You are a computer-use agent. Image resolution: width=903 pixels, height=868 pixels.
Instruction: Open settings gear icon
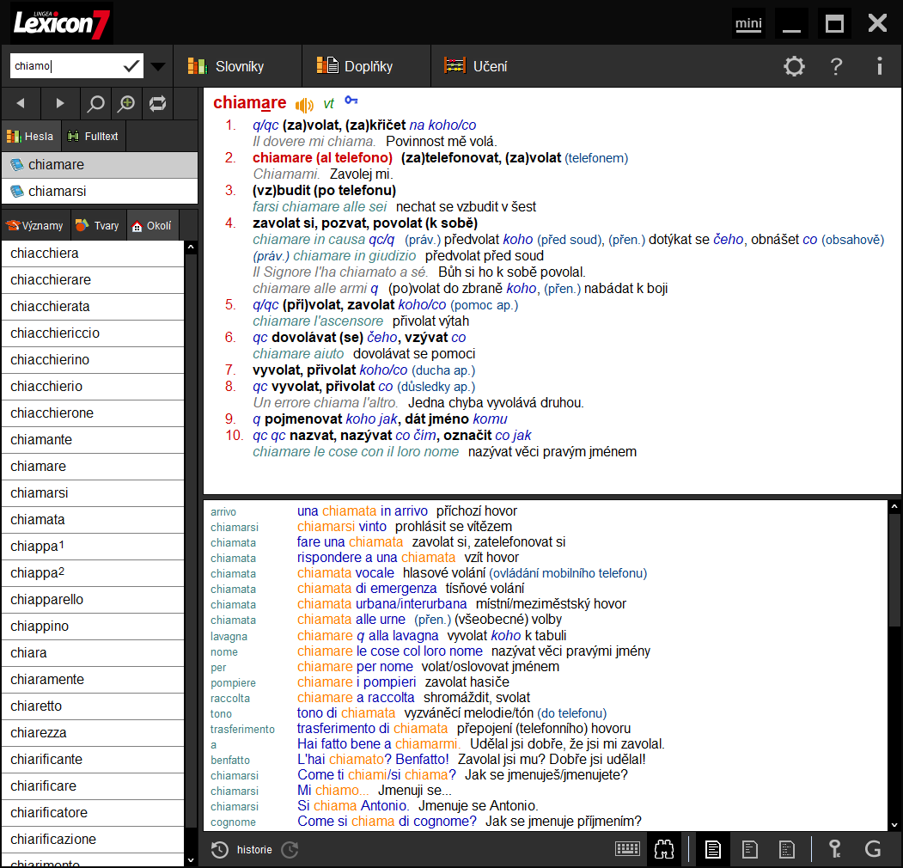point(794,66)
